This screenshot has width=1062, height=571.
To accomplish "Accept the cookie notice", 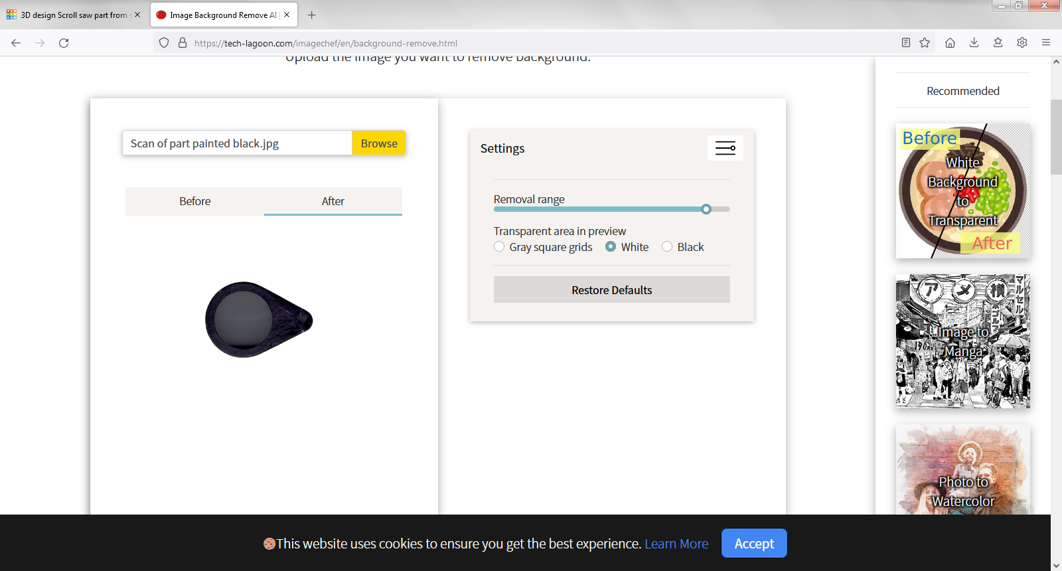I will [754, 543].
